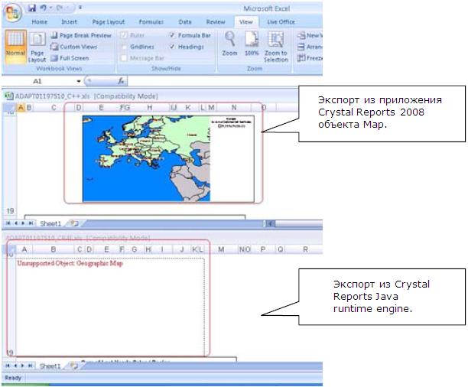468x387 pixels.
Task: Toggle the Ruler checkbox
Action: (124, 35)
